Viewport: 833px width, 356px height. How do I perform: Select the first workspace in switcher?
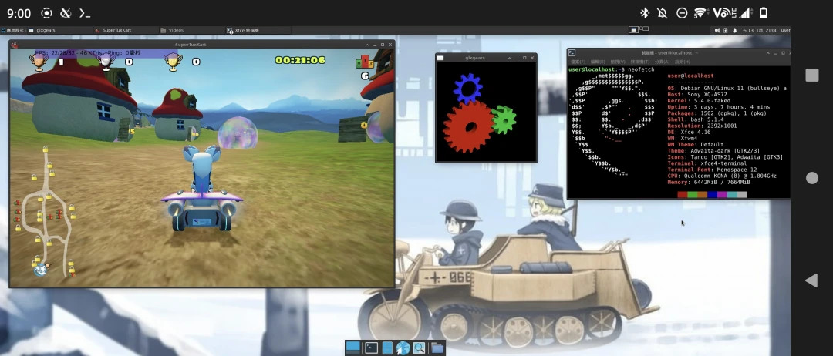(x=634, y=30)
